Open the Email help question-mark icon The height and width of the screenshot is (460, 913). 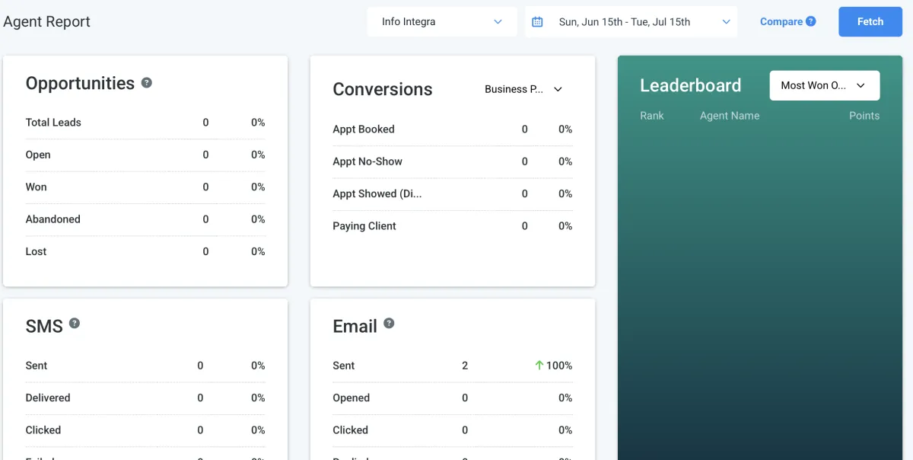[x=389, y=323]
